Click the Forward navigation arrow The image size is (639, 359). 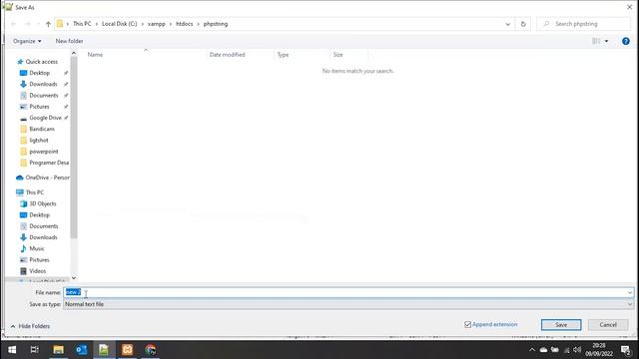click(28, 24)
